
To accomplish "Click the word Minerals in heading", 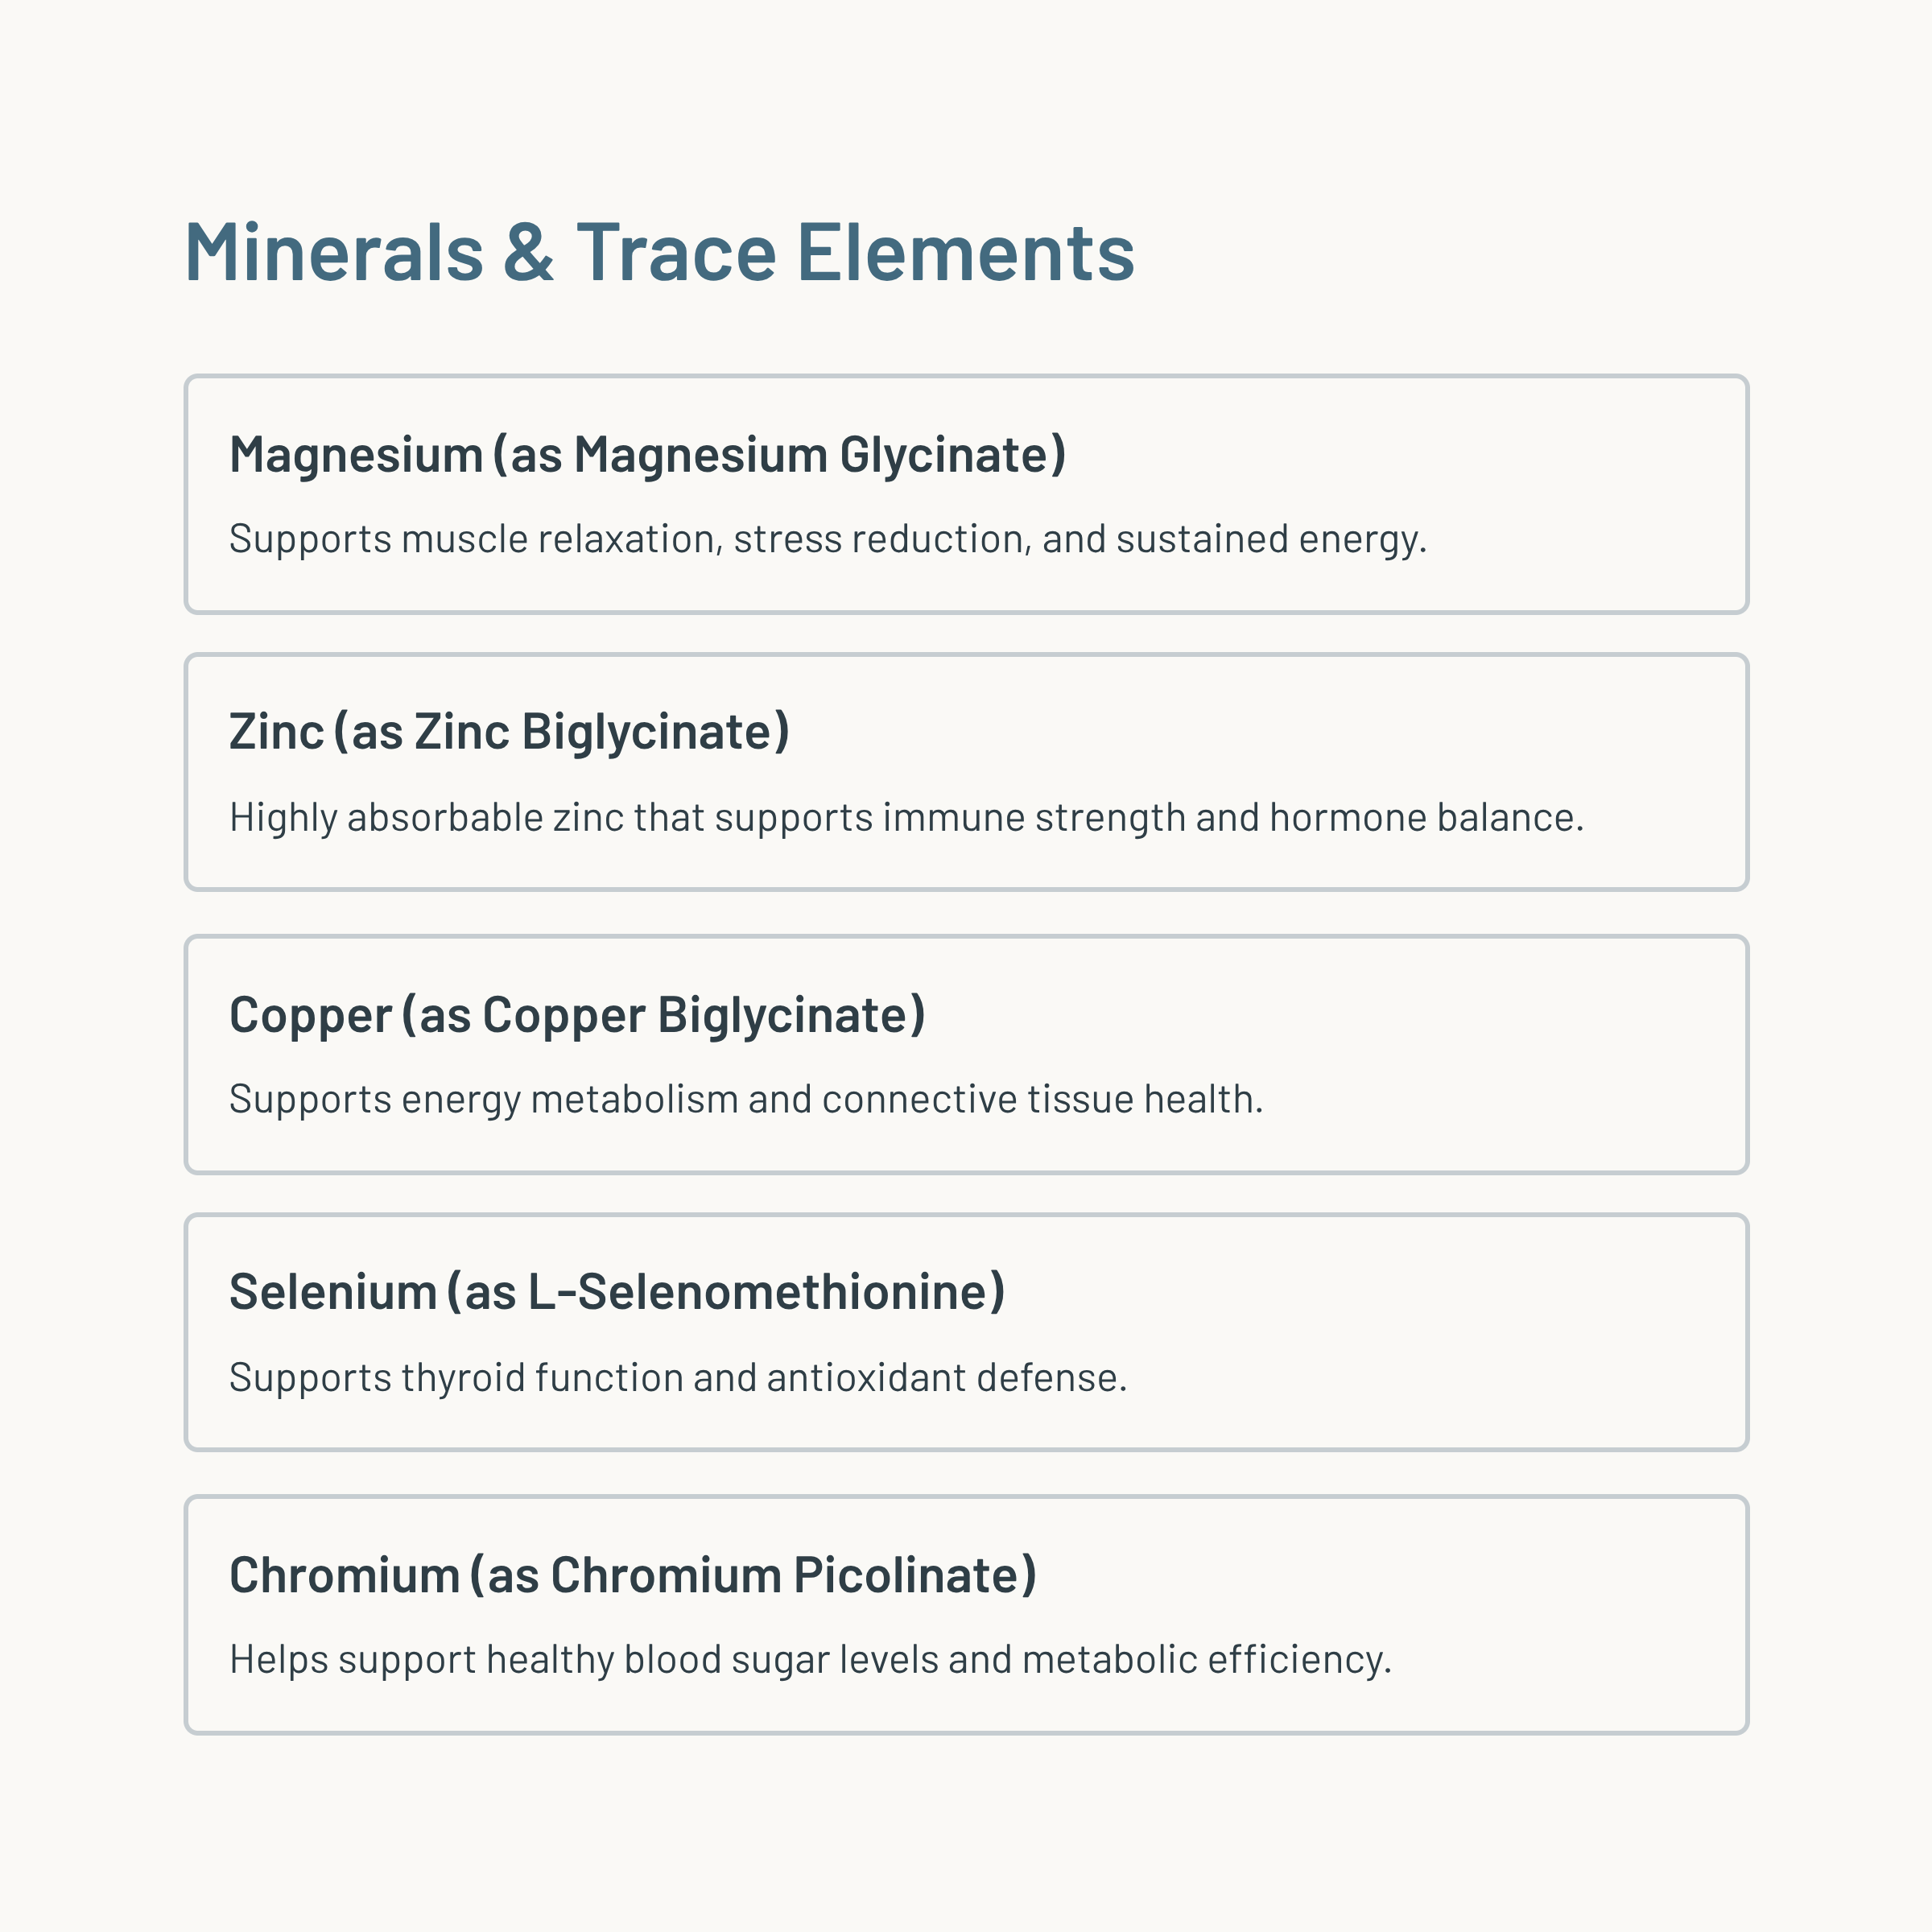I will pos(334,252).
